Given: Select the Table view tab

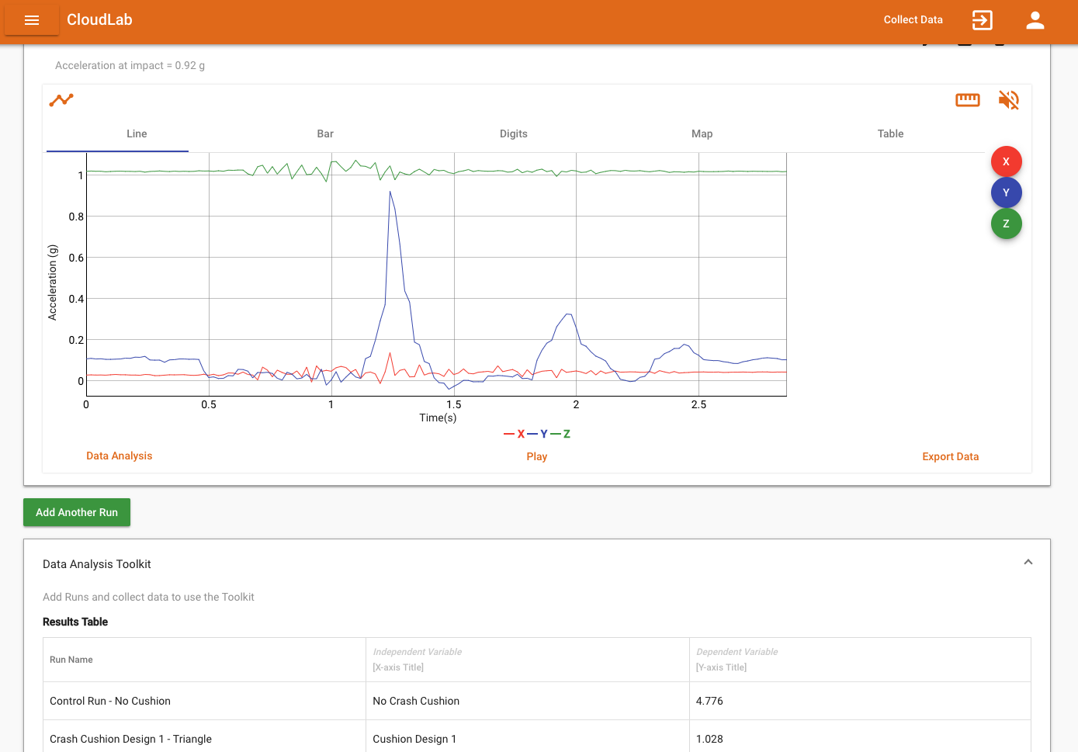Looking at the screenshot, I should (890, 133).
